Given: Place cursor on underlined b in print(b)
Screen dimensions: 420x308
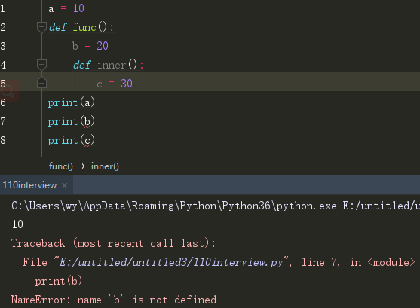Looking at the screenshot, I should click(87, 122).
